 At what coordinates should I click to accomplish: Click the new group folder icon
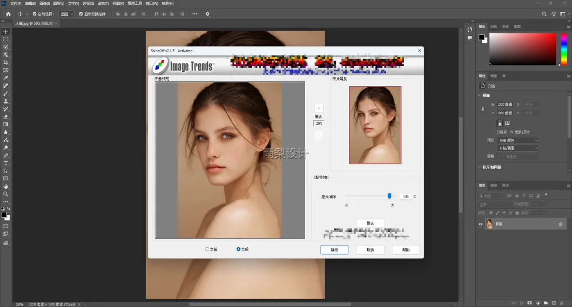click(546, 303)
